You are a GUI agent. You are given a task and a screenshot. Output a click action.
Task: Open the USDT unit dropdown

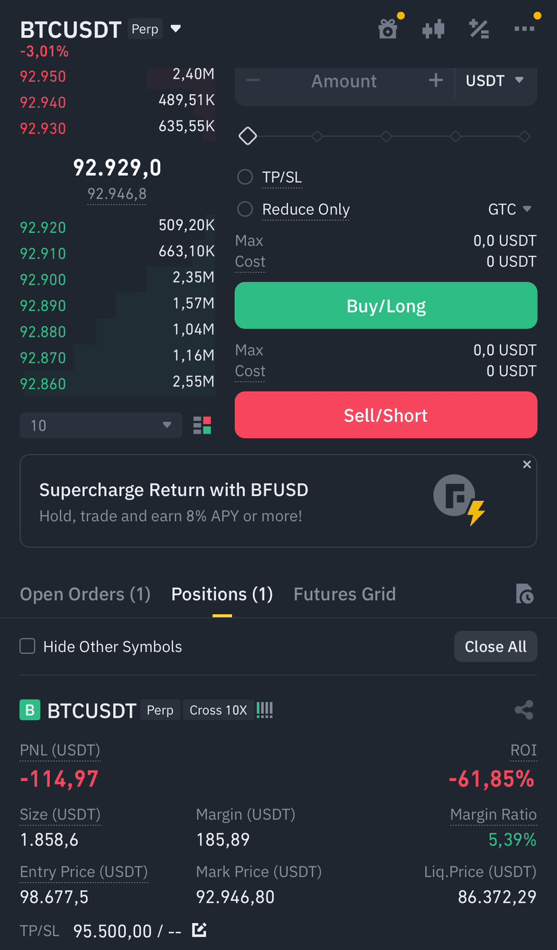(x=494, y=81)
